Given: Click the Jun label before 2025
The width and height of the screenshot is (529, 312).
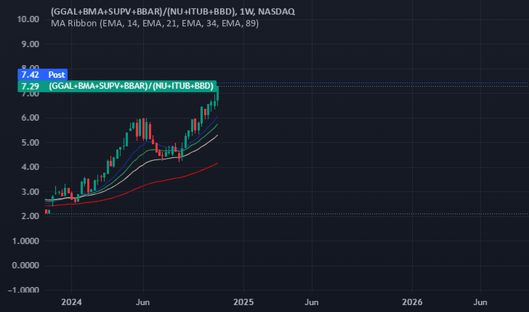Looking at the screenshot, I should (142, 302).
